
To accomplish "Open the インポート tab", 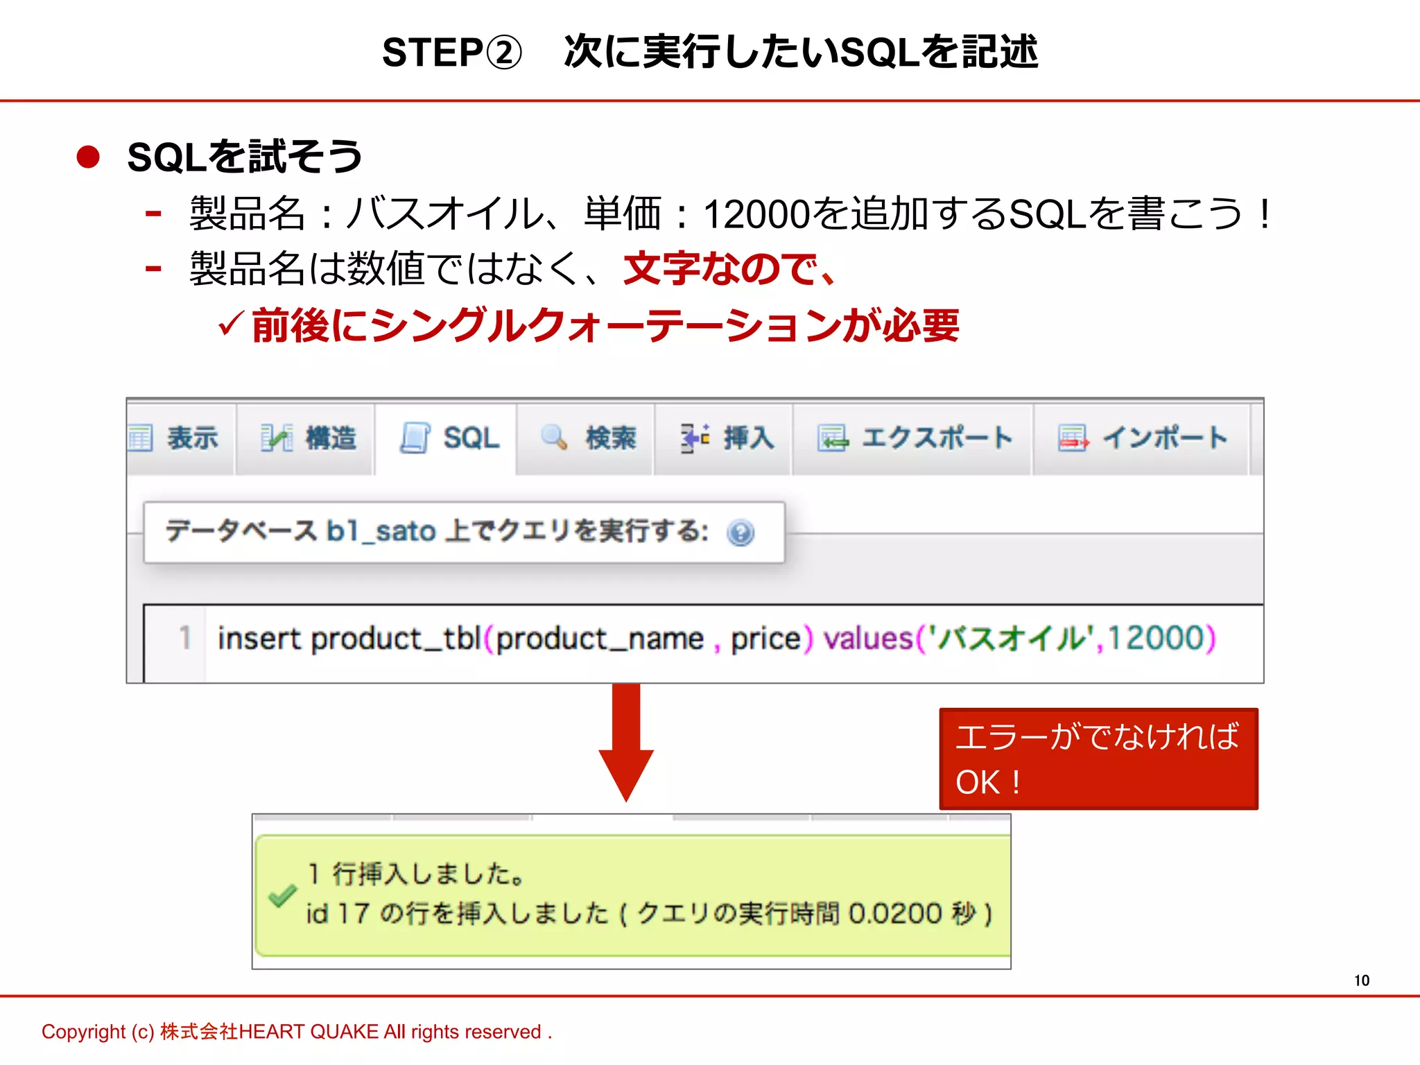I will click(x=1141, y=438).
